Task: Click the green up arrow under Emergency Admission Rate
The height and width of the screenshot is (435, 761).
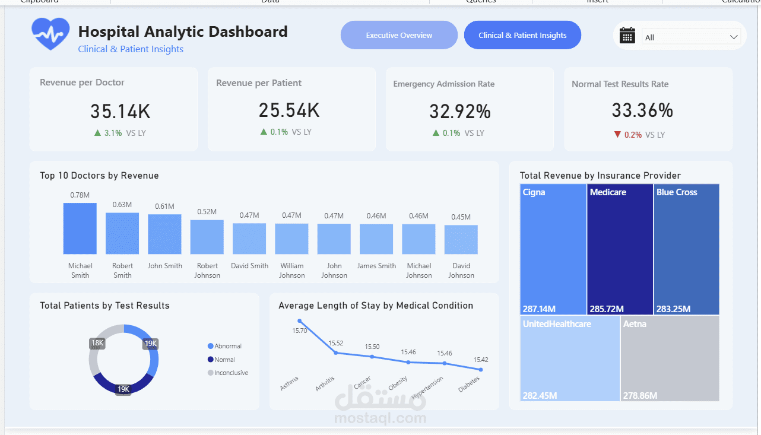Action: click(x=436, y=133)
